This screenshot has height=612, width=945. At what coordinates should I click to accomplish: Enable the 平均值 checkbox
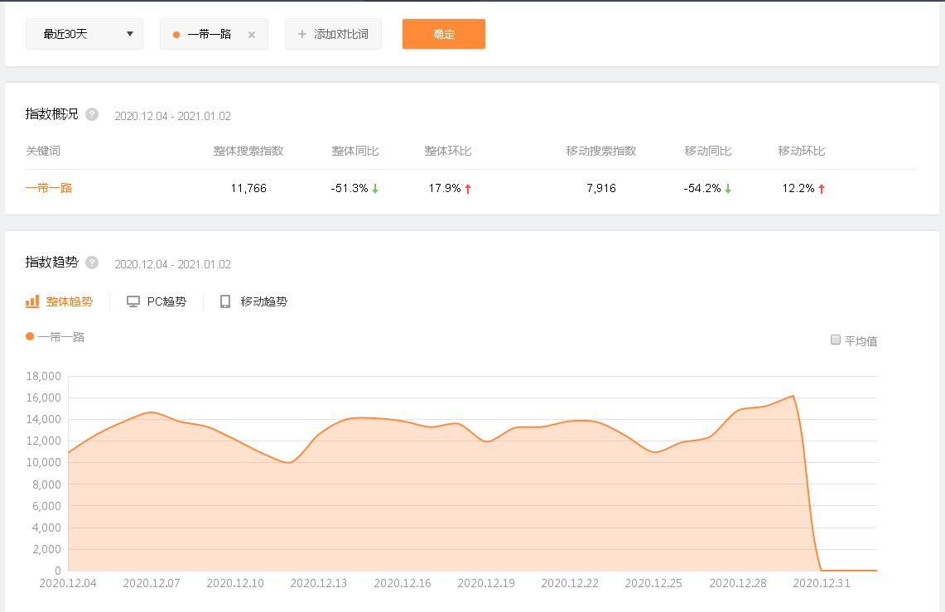(x=836, y=340)
